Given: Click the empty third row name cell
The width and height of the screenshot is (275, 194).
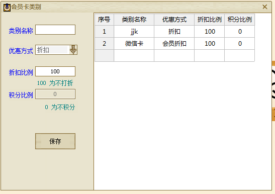Looking at the screenshot, I should coord(134,56).
